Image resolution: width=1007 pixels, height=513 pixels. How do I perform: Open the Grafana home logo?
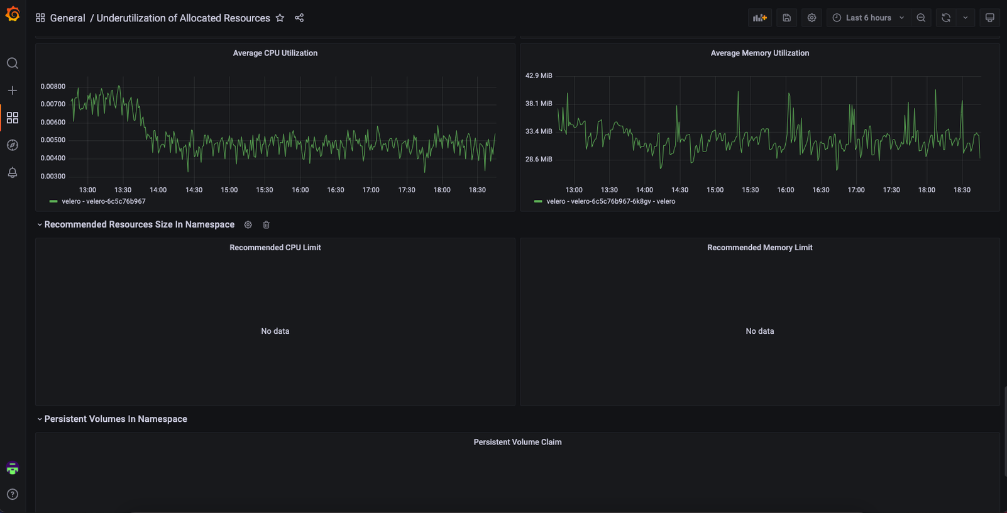click(13, 14)
